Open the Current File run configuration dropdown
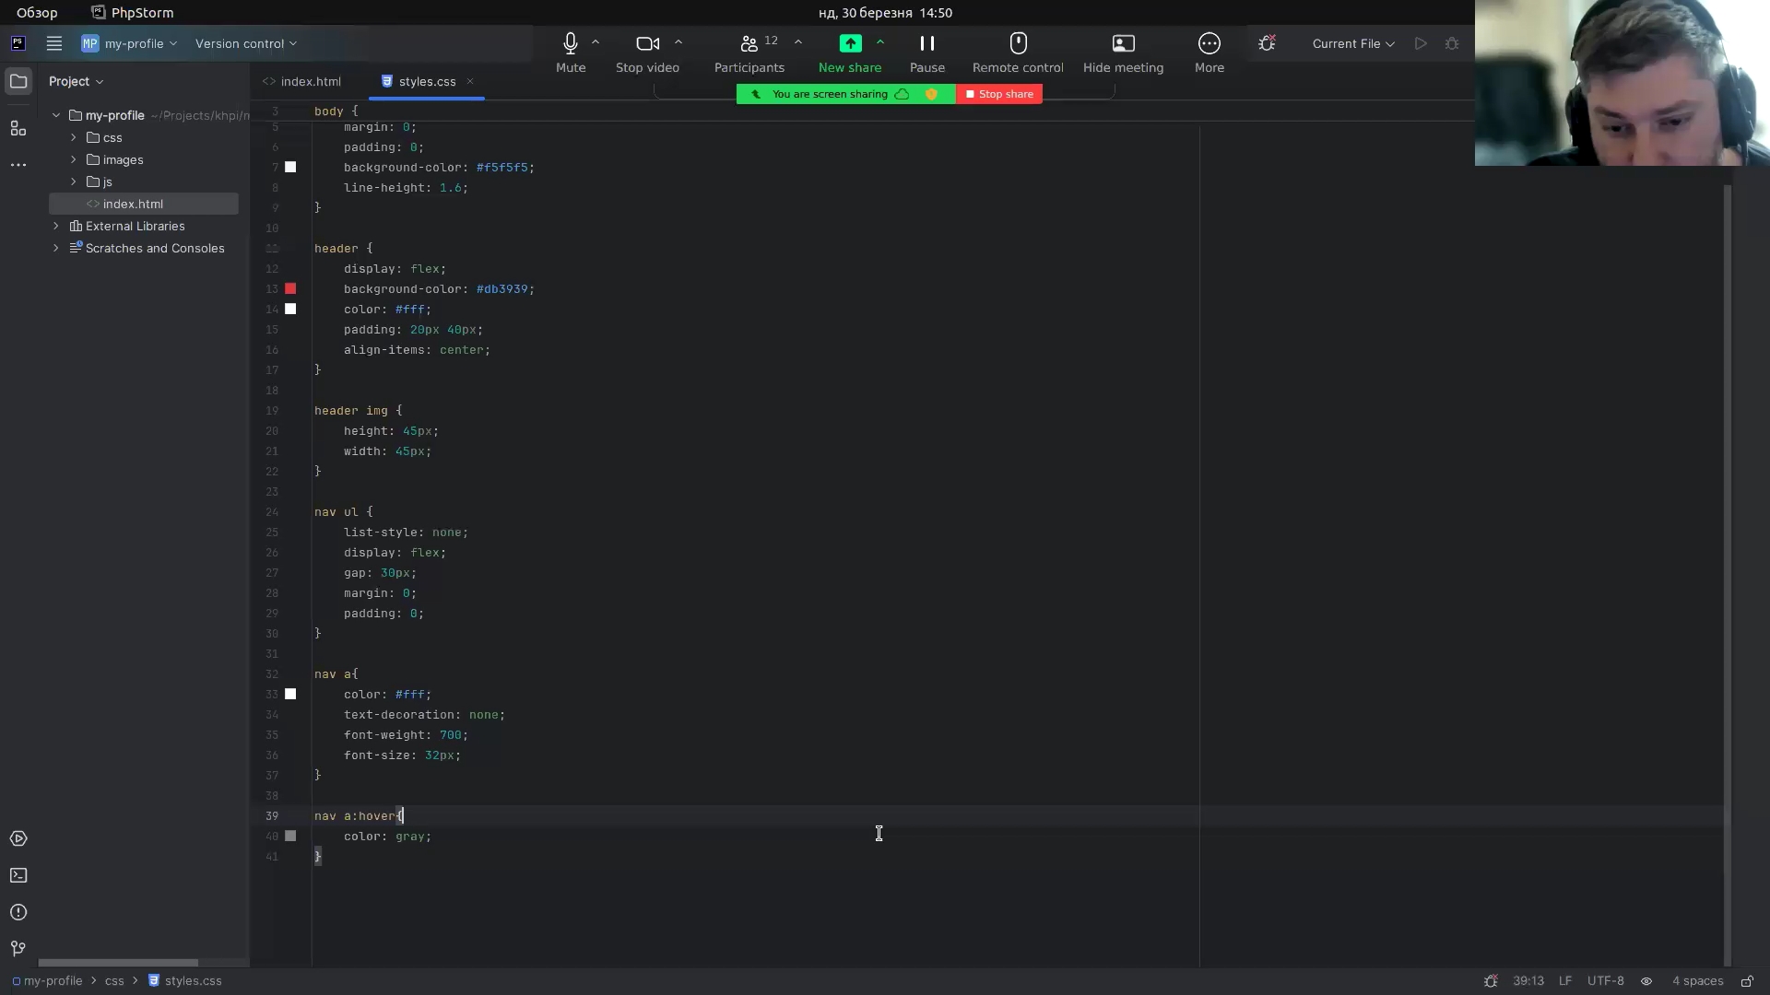This screenshot has height=995, width=1770. click(x=1352, y=43)
